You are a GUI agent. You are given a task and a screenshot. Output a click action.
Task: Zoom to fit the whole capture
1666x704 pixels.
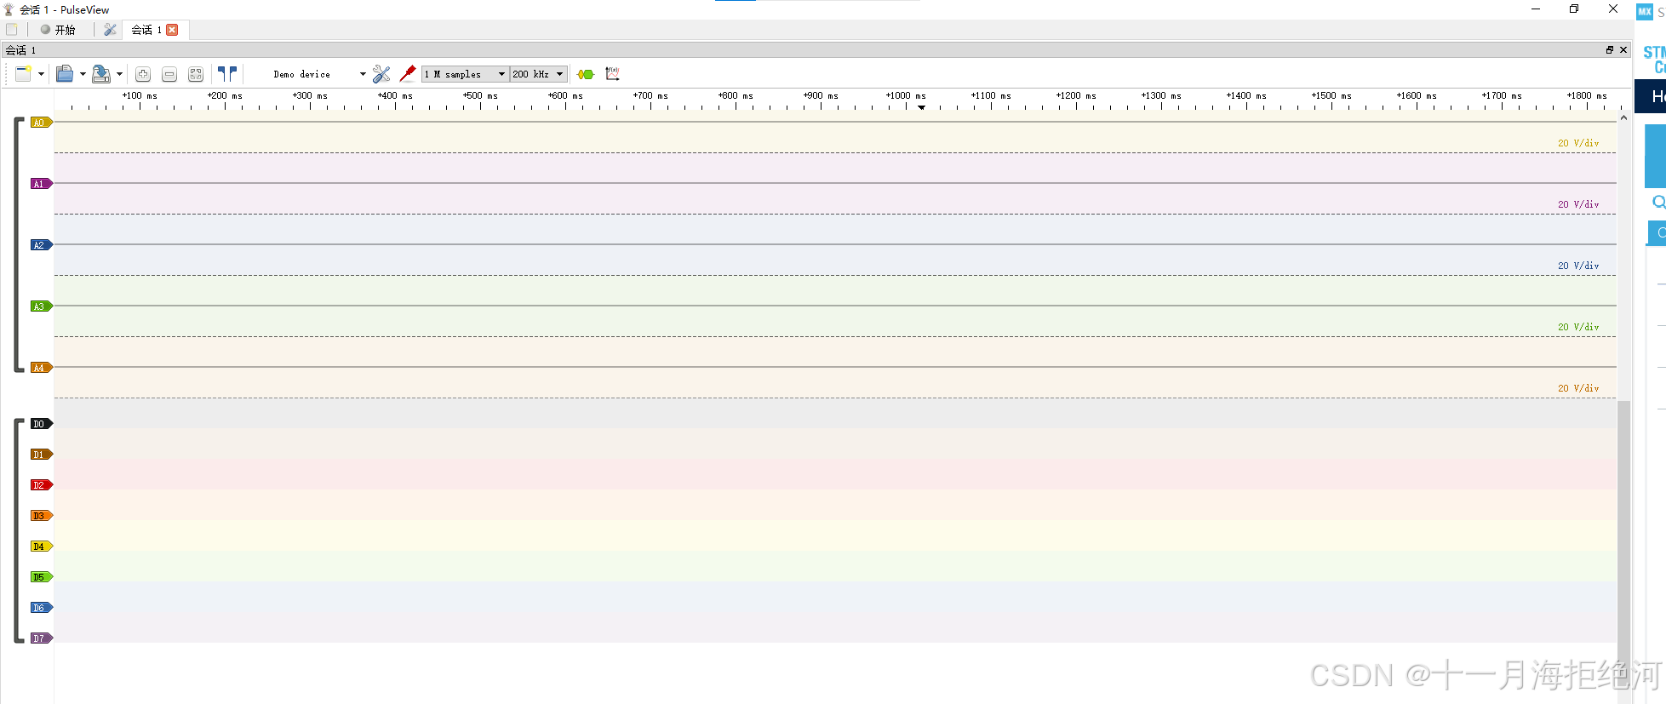[x=196, y=74]
